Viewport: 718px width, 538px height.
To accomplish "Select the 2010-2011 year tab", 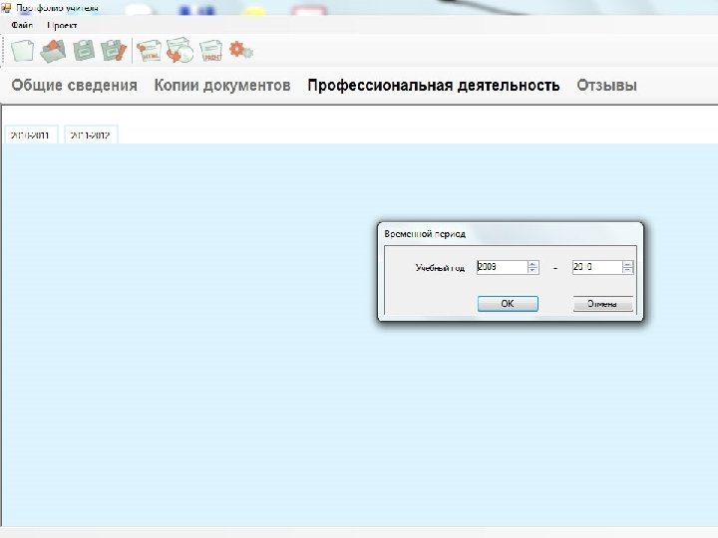I will pyautogui.click(x=31, y=134).
